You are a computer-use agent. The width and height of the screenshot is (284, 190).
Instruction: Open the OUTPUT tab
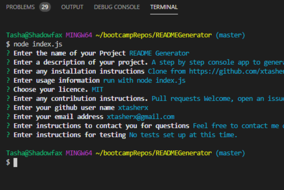(72, 7)
